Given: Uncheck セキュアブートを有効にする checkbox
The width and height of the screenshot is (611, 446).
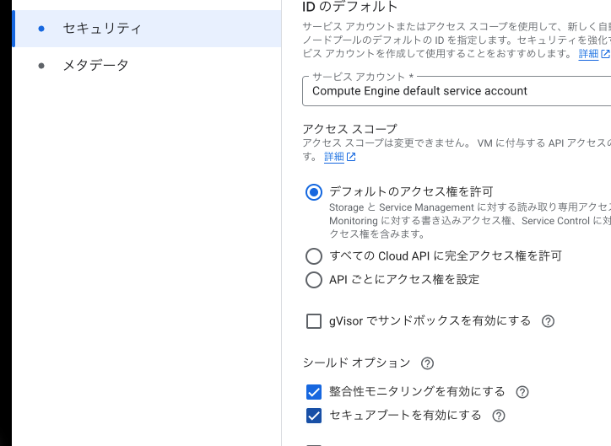Looking at the screenshot, I should [x=314, y=416].
